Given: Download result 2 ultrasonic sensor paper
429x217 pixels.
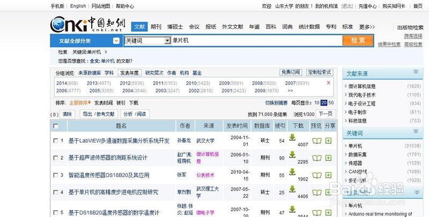Looking at the screenshot, I should click(x=292, y=155).
